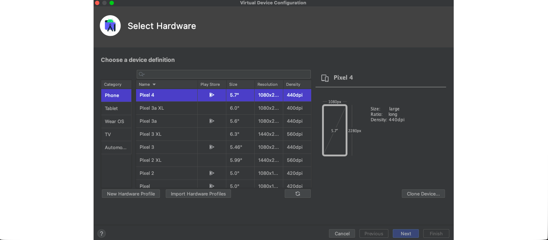548x240 pixels.
Task: Click New Hardware Profile button
Action: coord(131,194)
